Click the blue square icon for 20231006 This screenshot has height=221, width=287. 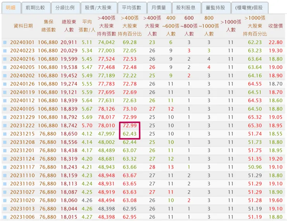pyautogui.click(x=5, y=217)
